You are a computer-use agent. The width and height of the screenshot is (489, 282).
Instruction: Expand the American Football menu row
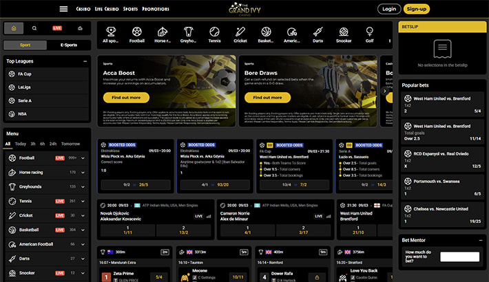(83, 244)
